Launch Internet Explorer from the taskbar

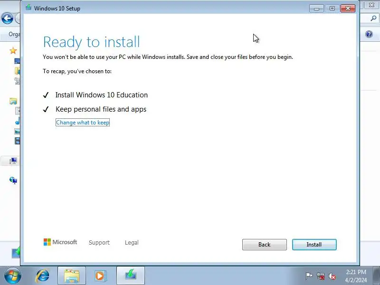pos(43,275)
